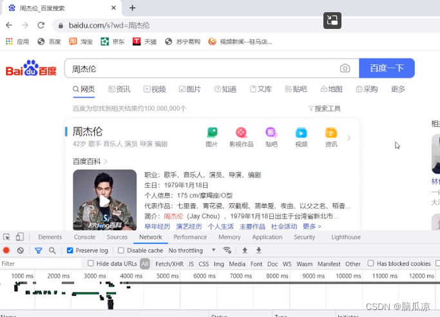The width and height of the screenshot is (440, 317).
Task: Switch to the 采购 tab
Action: point(367,89)
